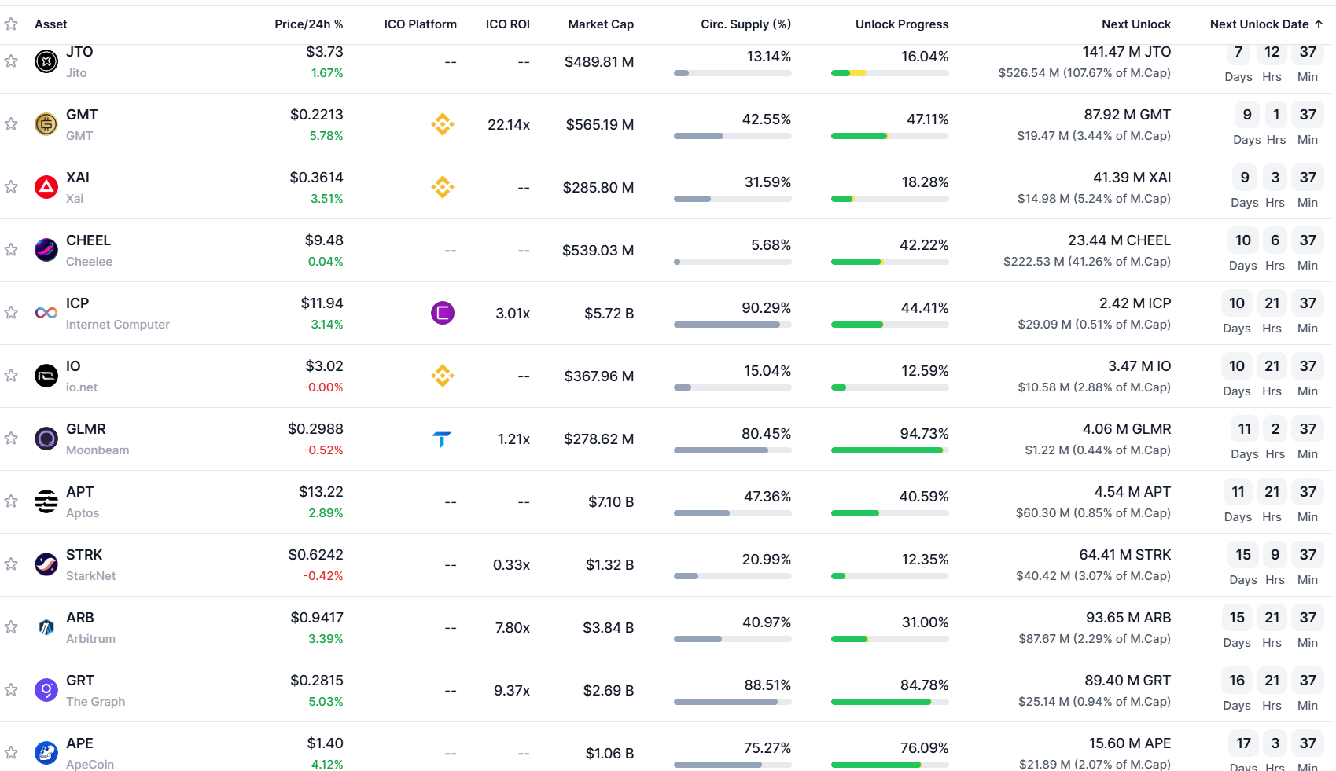1336x771 pixels.
Task: Click the CHEEL Cheelee coin logo
Action: 46,249
